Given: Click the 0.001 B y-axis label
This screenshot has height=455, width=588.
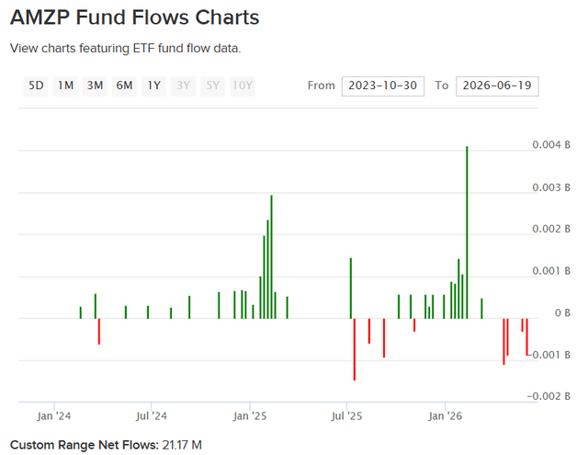Looking at the screenshot, I should (551, 271).
